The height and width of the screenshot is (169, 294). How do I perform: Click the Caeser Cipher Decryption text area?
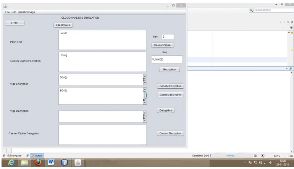click(x=102, y=135)
